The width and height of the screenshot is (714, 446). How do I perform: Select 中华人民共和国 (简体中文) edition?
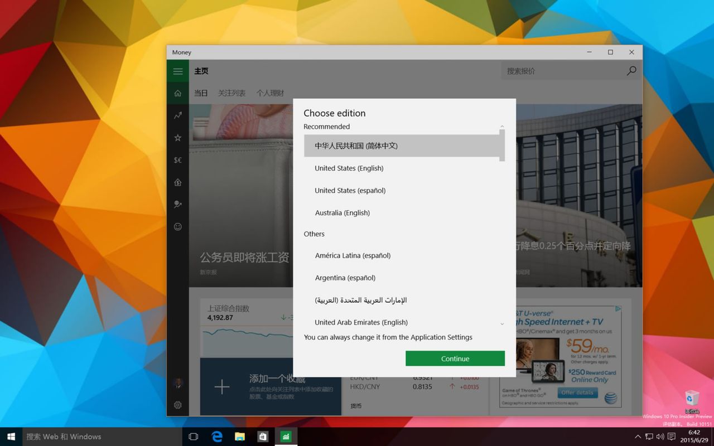tap(402, 146)
